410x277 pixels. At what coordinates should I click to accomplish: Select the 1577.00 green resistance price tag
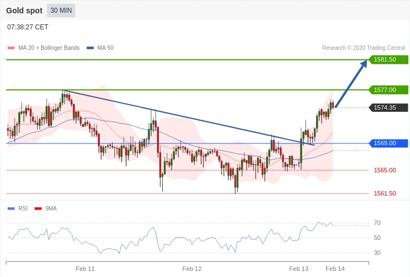(x=388, y=90)
